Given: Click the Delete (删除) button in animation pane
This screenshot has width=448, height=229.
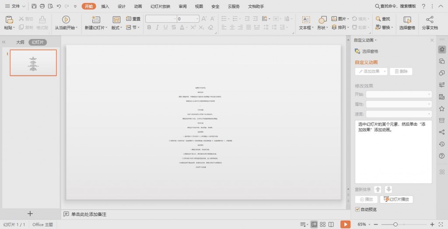Looking at the screenshot, I should 401,71.
